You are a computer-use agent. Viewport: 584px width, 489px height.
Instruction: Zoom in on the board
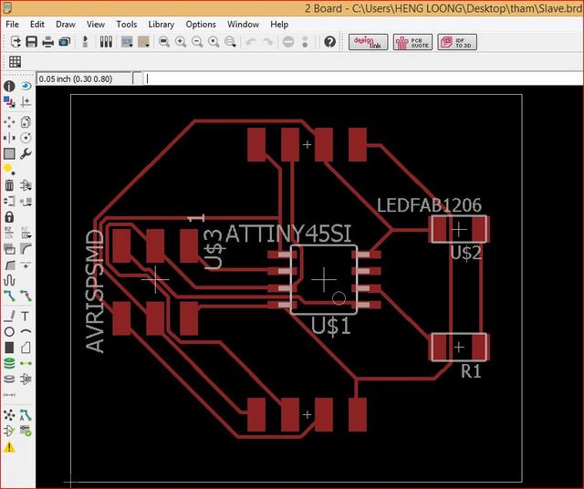click(x=181, y=42)
